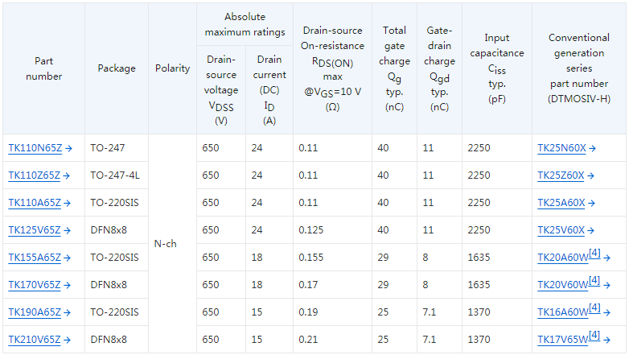Click footnote [4] beside TK20A60W

pyautogui.click(x=595, y=254)
